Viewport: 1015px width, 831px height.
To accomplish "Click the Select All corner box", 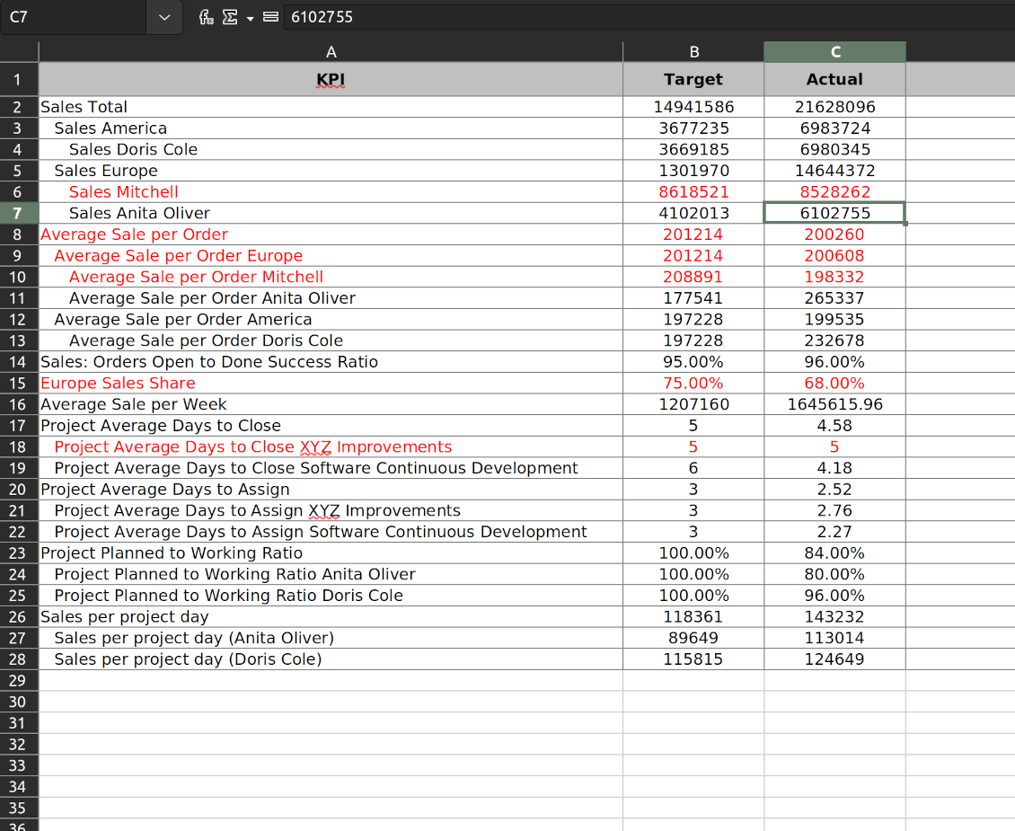I will [x=19, y=52].
